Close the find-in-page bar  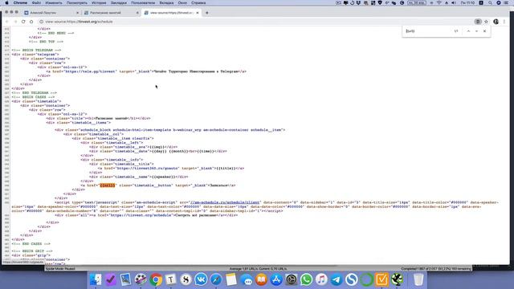[484, 31]
